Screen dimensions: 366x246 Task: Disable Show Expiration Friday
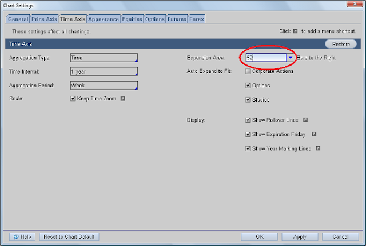(248, 134)
